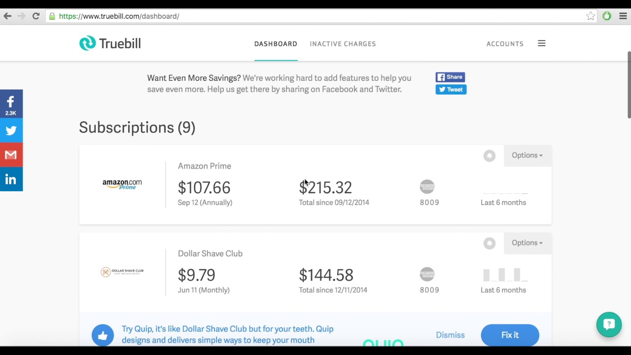Click the $215.32 total
The width and height of the screenshot is (631, 355).
pos(325,188)
